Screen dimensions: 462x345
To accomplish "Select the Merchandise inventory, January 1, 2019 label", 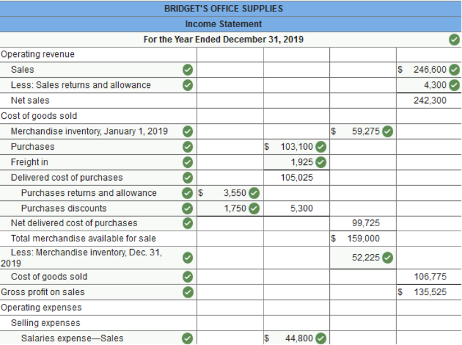I will (89, 131).
